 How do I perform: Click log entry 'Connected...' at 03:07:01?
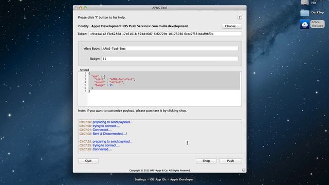click(102, 130)
